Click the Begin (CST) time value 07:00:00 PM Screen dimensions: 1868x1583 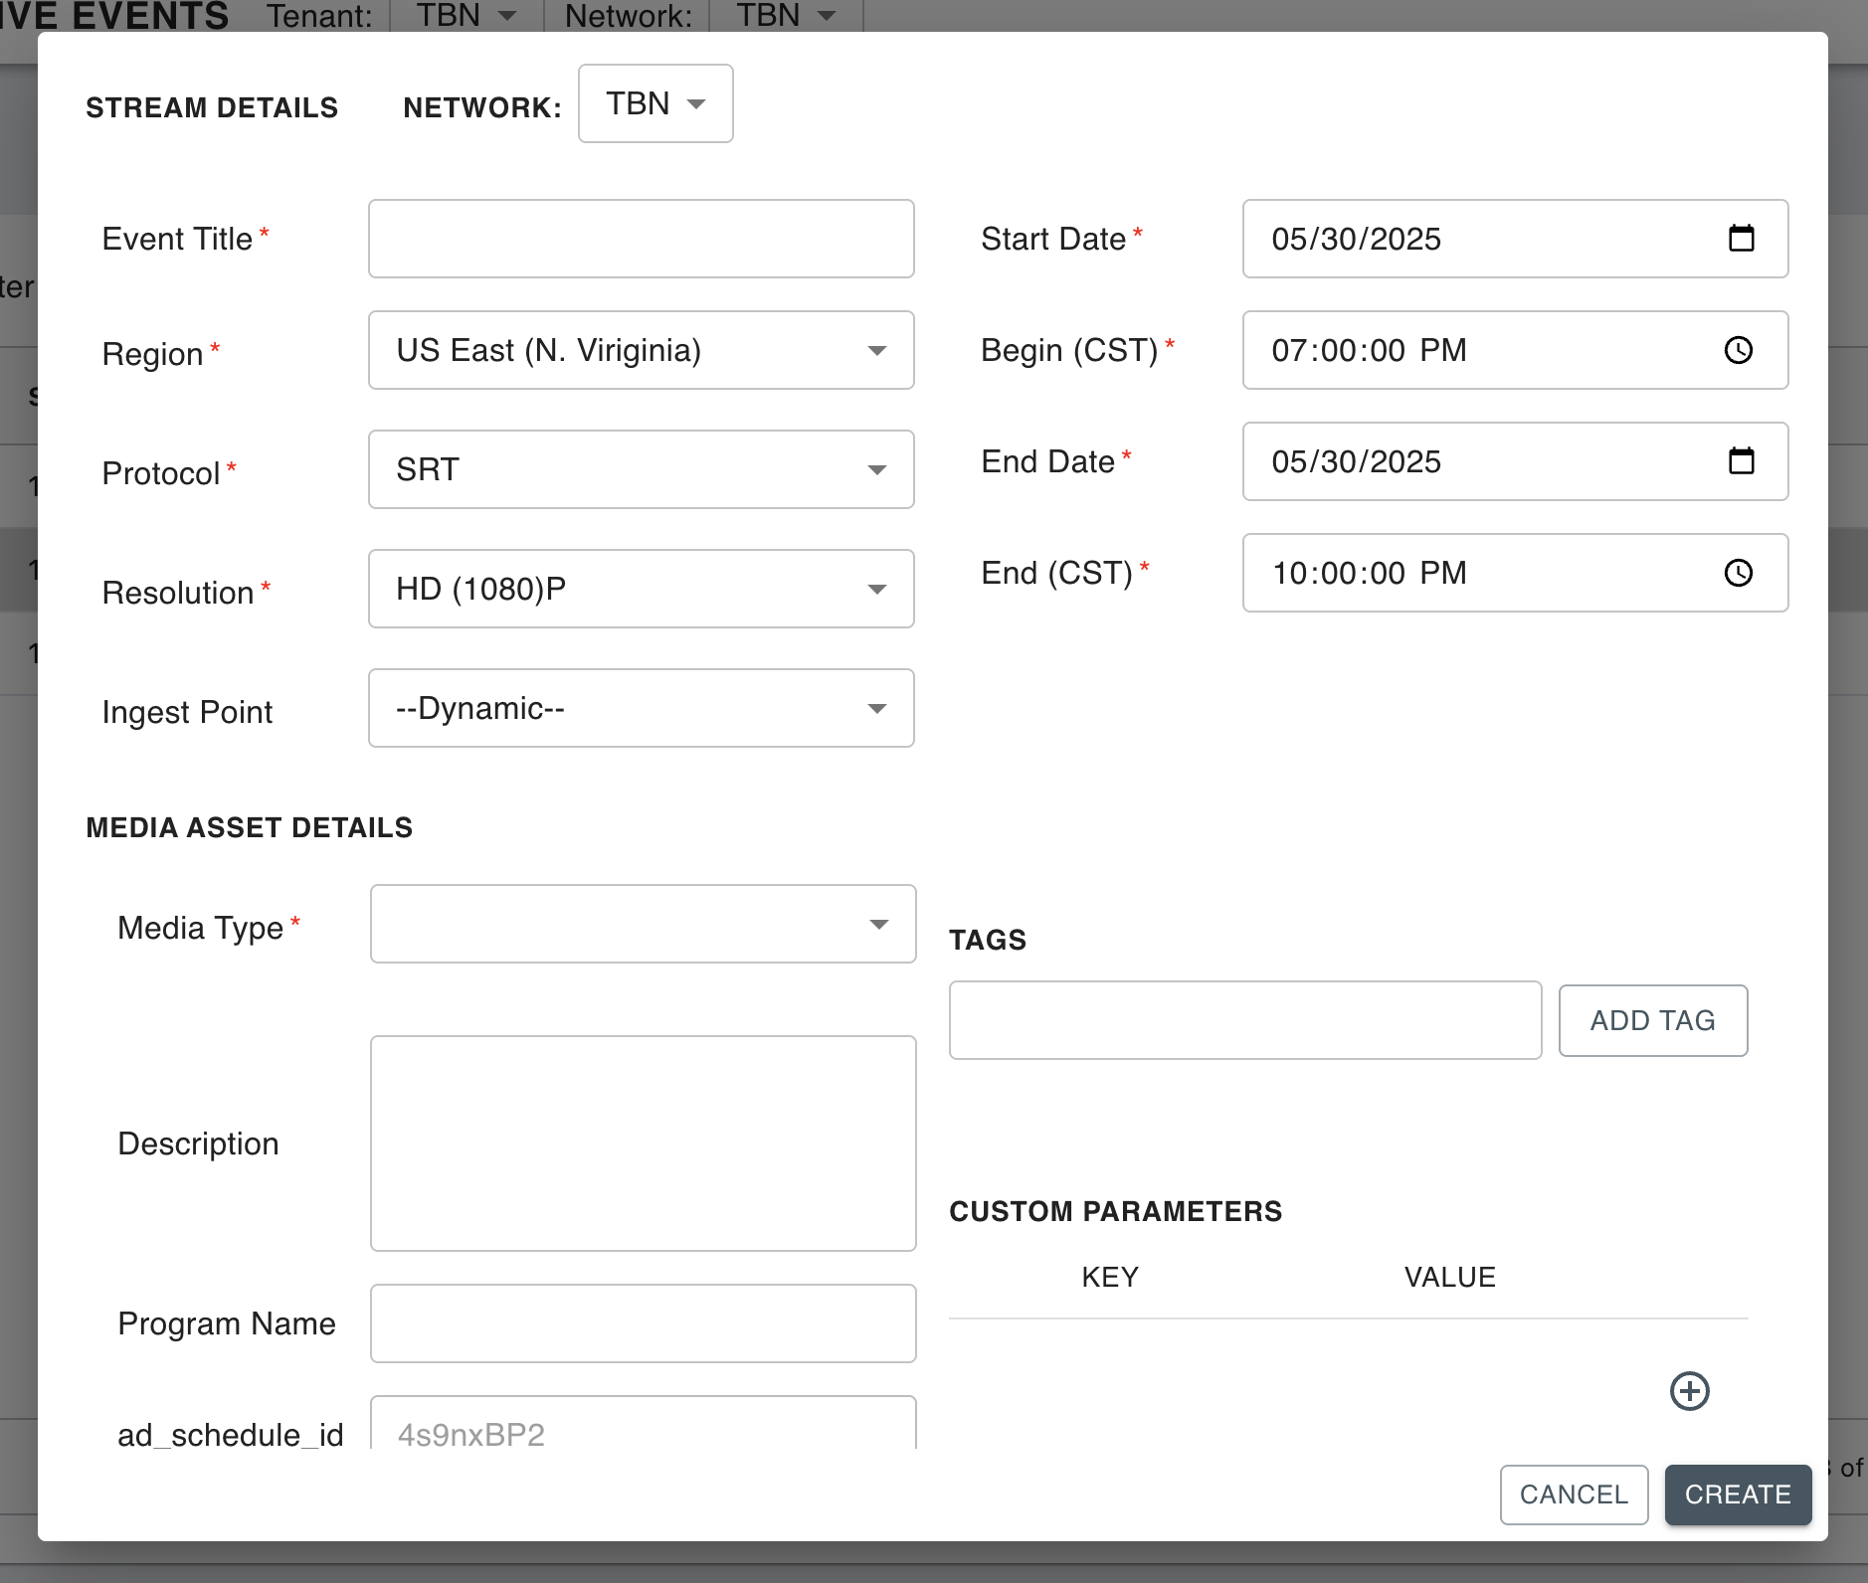pyautogui.click(x=1369, y=350)
